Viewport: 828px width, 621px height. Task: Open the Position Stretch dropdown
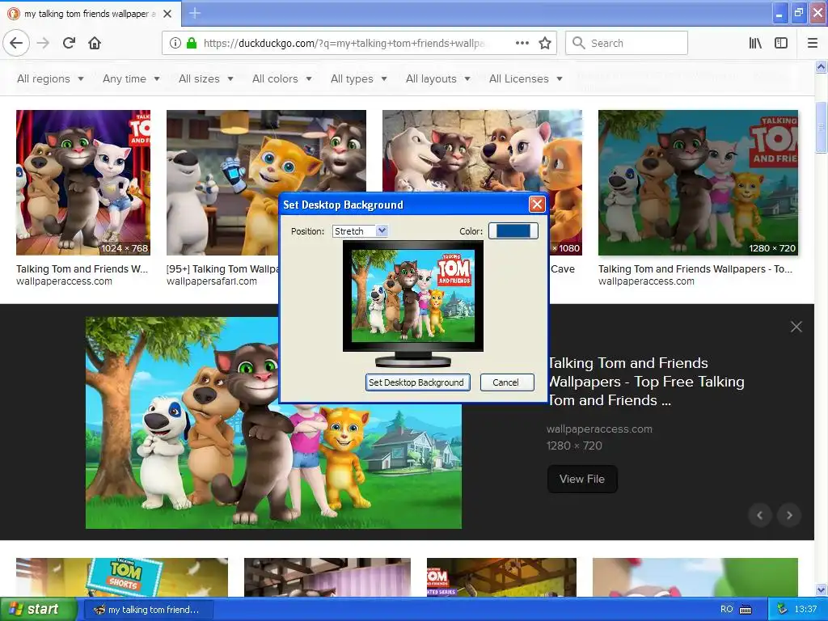point(360,231)
